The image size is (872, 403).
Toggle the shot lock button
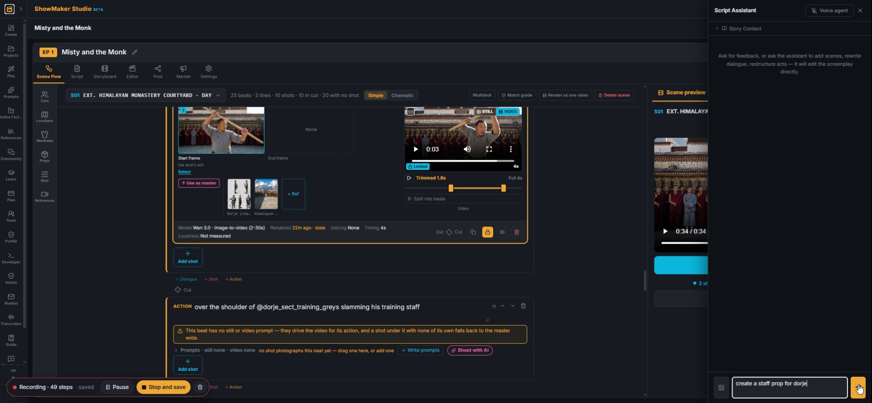(487, 232)
